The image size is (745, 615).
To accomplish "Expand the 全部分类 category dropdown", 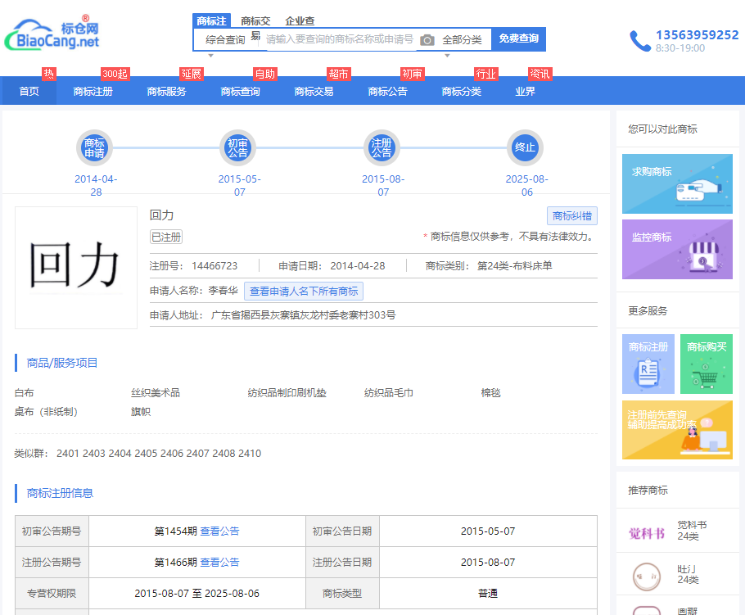I will point(463,40).
